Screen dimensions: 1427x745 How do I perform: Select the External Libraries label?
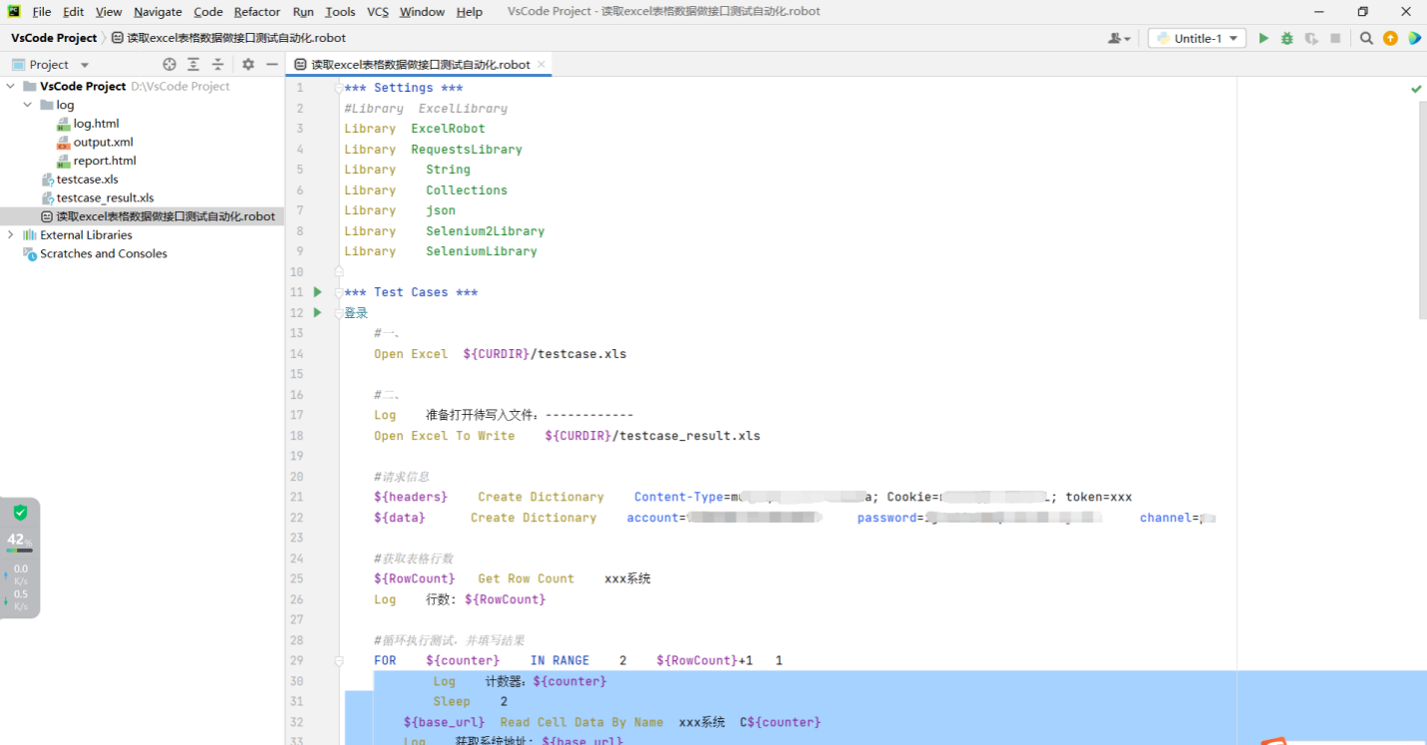pos(86,234)
